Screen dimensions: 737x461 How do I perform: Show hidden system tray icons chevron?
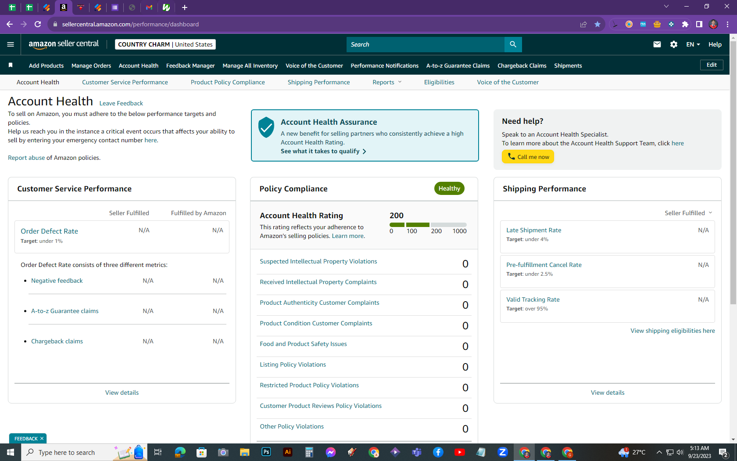[x=659, y=452]
